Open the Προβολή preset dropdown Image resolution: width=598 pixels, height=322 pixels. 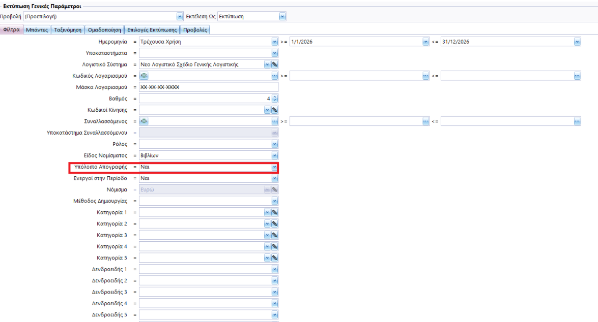click(179, 16)
